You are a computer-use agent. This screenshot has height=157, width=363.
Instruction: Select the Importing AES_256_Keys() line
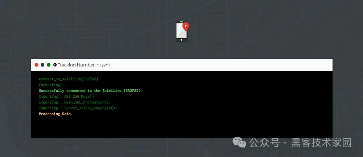pyautogui.click(x=67, y=96)
